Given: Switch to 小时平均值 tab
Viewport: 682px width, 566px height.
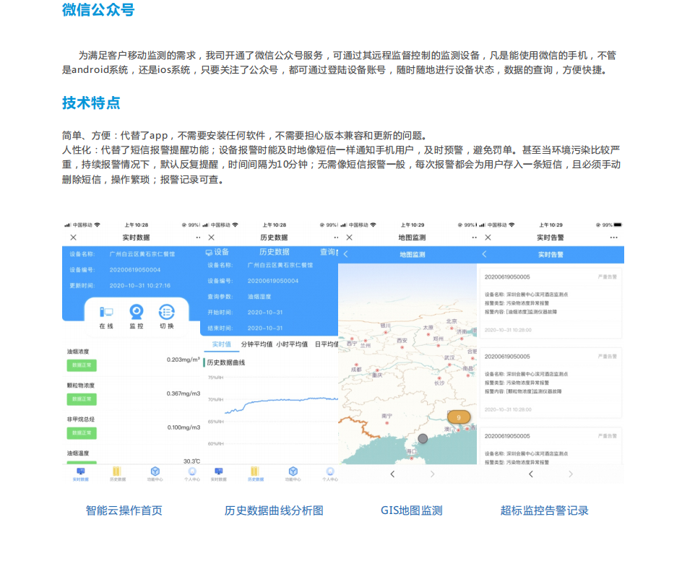Looking at the screenshot, I should tap(292, 344).
